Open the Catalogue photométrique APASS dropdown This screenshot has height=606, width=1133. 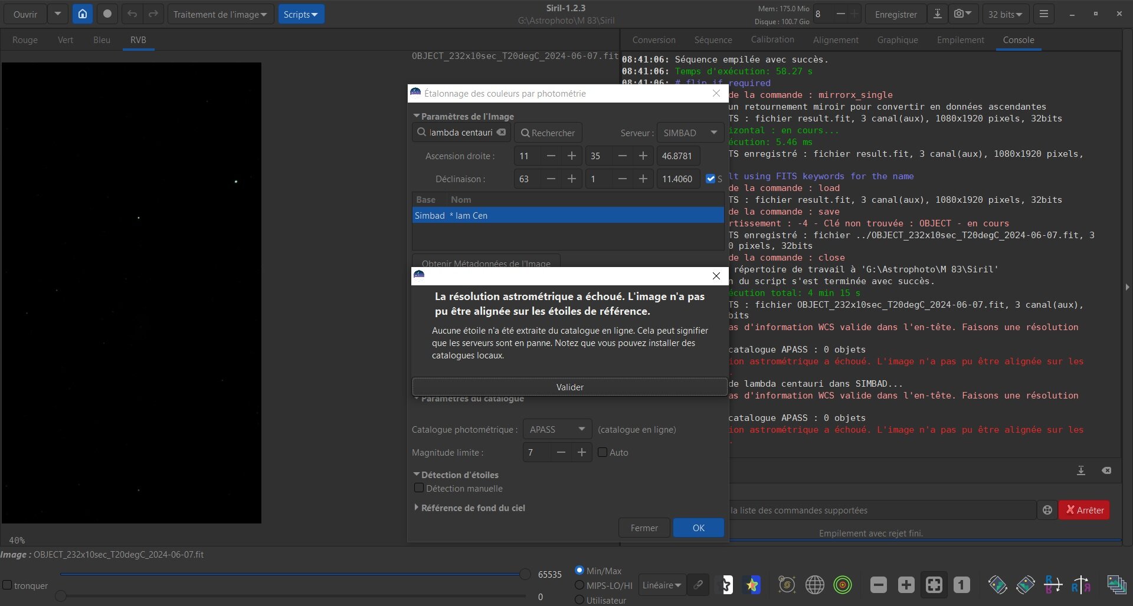[x=557, y=429]
